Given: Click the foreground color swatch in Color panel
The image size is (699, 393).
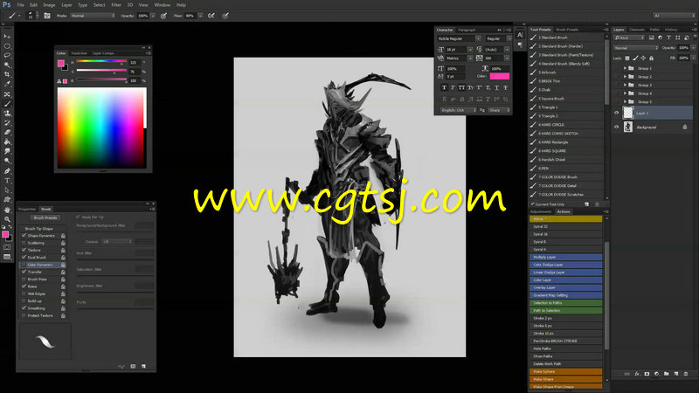Looking at the screenshot, I should 60,63.
